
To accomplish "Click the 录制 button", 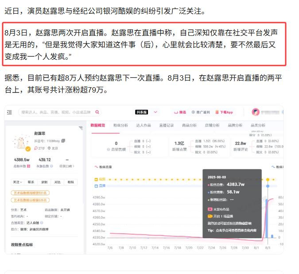I will pyautogui.click(x=44, y=182).
